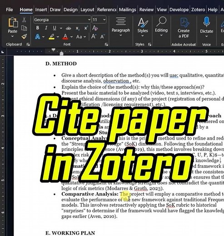This screenshot has height=236, width=224.
Task: Click the Copy icon
Action: (x=24, y=28)
